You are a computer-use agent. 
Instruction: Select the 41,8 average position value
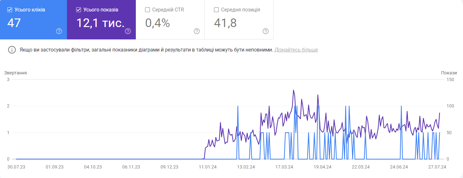coord(225,23)
